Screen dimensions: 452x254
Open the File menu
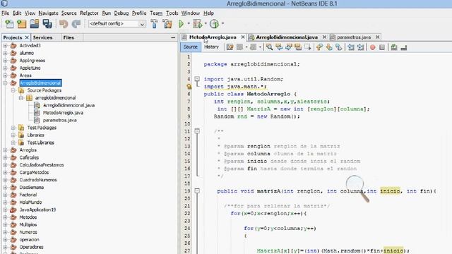click(5, 13)
